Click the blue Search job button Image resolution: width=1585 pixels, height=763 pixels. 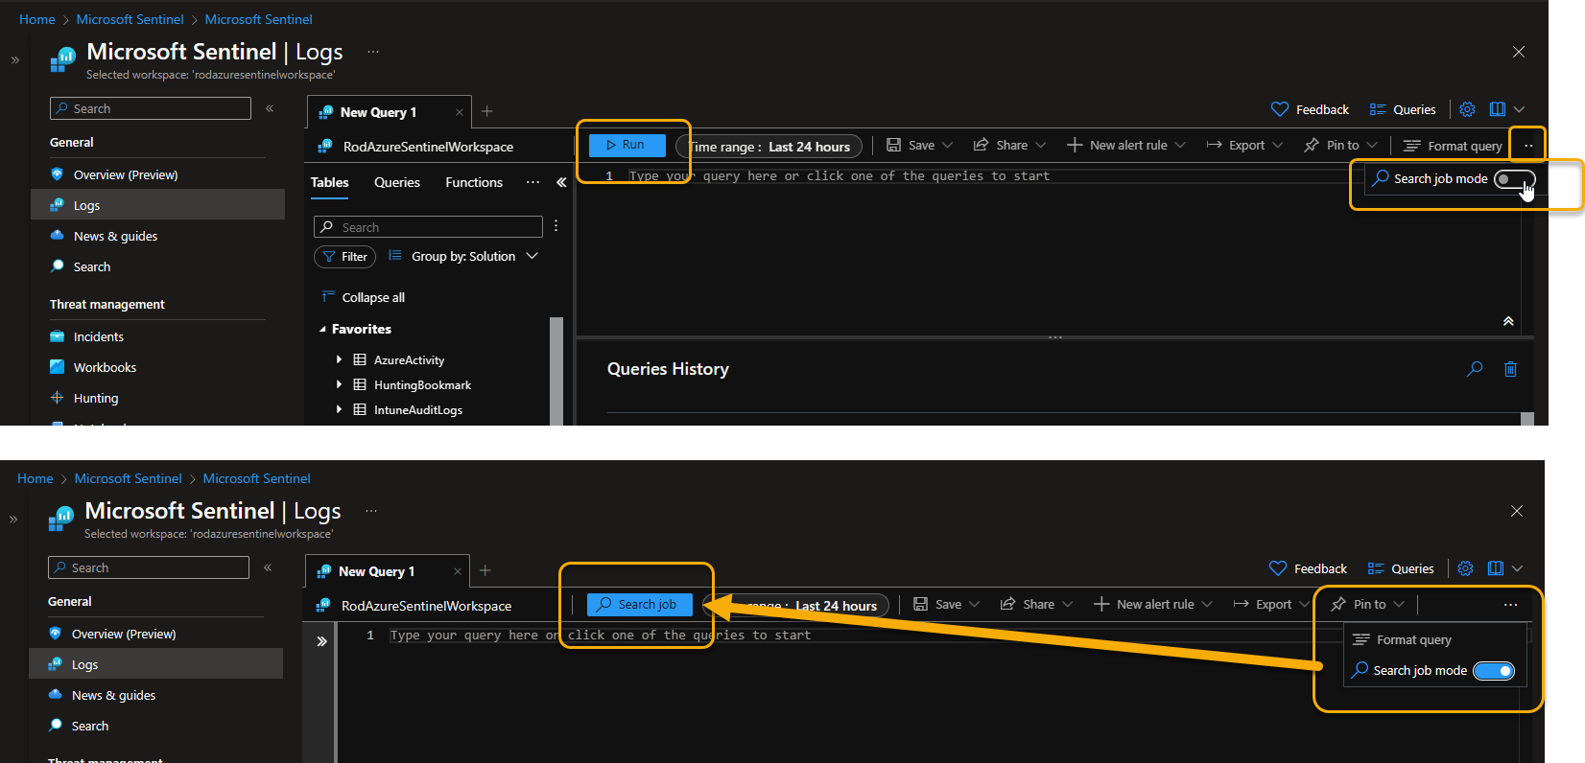639,605
